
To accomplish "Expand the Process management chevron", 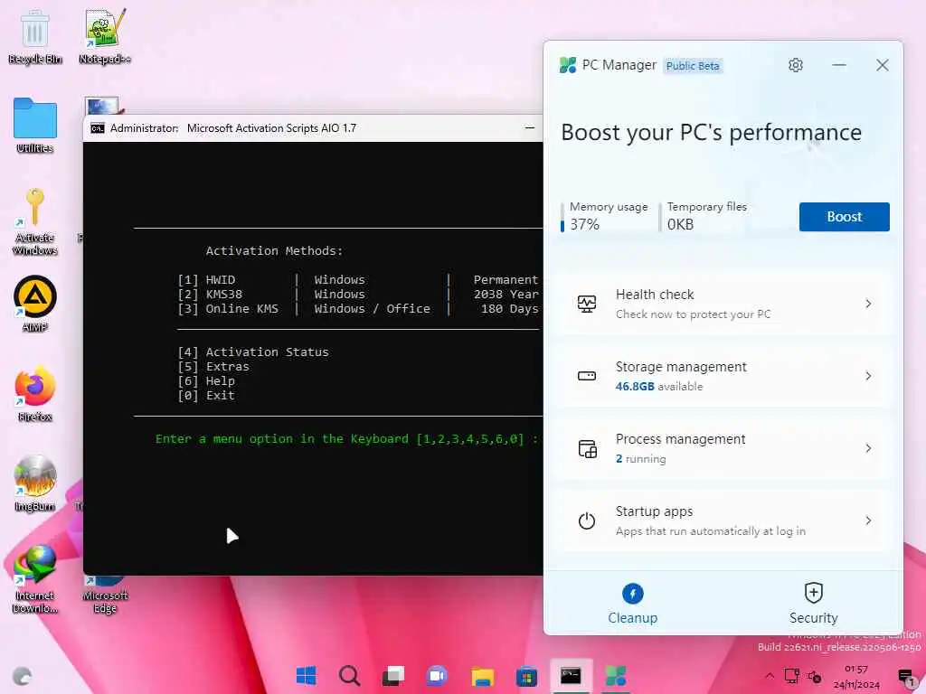I will point(868,448).
